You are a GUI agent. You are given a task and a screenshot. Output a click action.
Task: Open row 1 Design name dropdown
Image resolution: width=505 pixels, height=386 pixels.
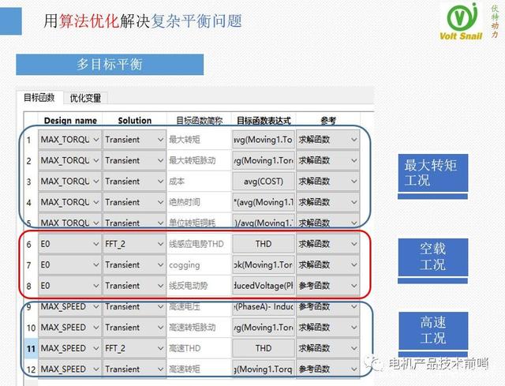point(96,140)
